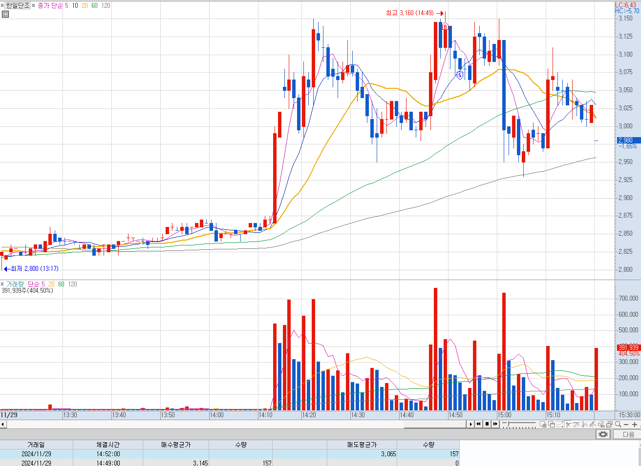Click the 거래량 volume indicator label
This screenshot has width=641, height=466.
[15, 284]
